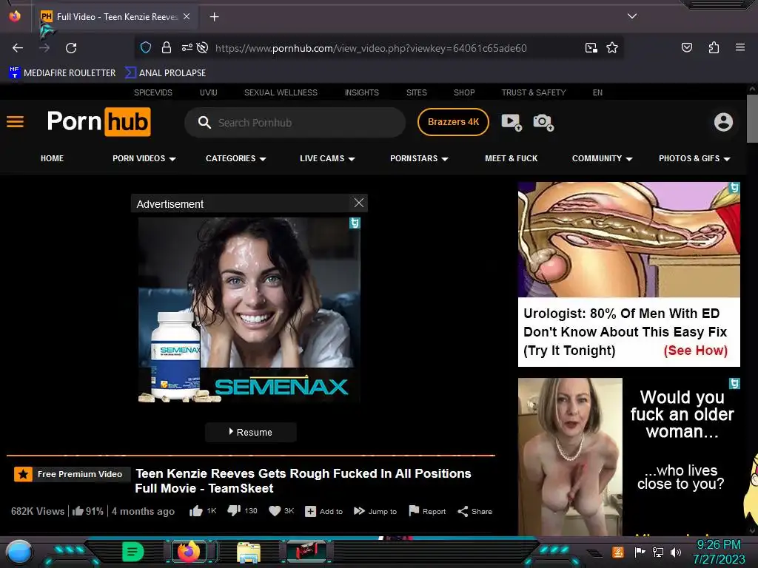
Task: Expand the PORNSTARS dropdown arrow
Action: [x=445, y=159]
